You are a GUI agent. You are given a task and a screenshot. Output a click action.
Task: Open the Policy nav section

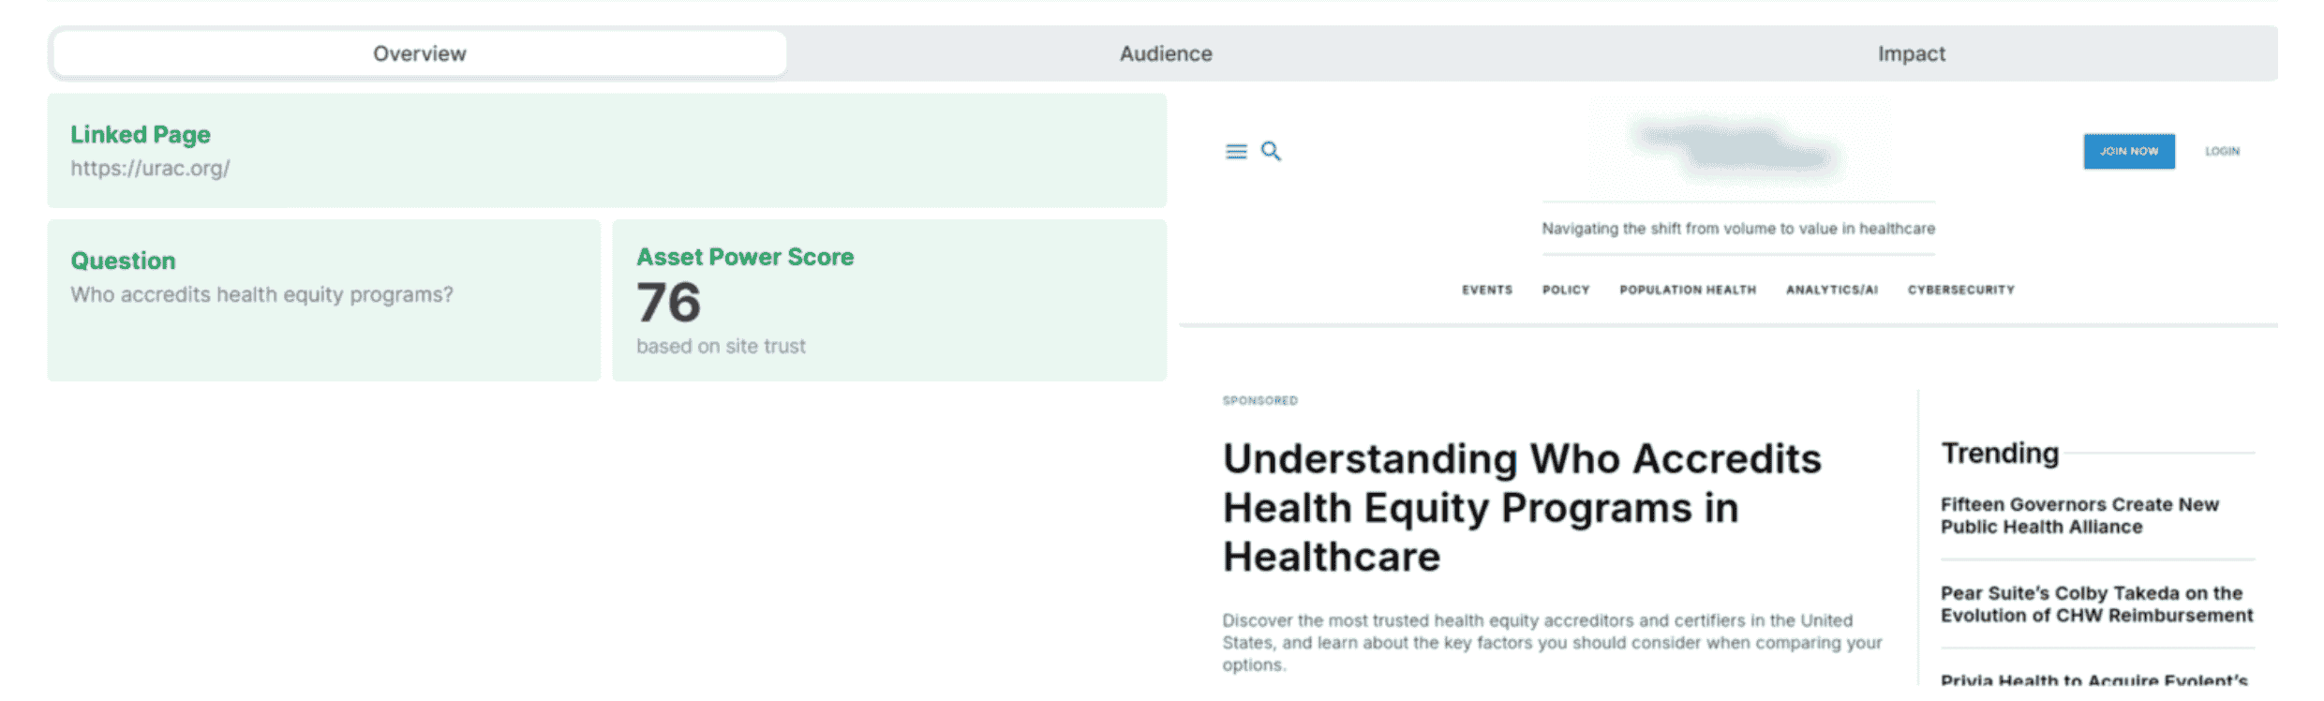click(1566, 290)
